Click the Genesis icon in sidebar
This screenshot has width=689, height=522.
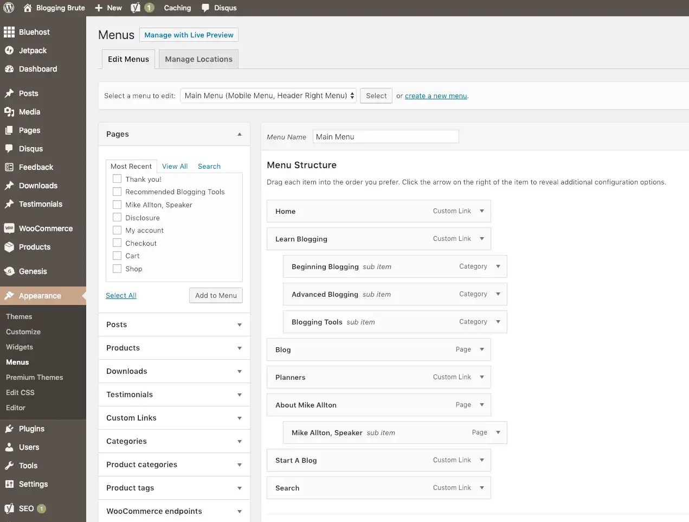[9, 271]
